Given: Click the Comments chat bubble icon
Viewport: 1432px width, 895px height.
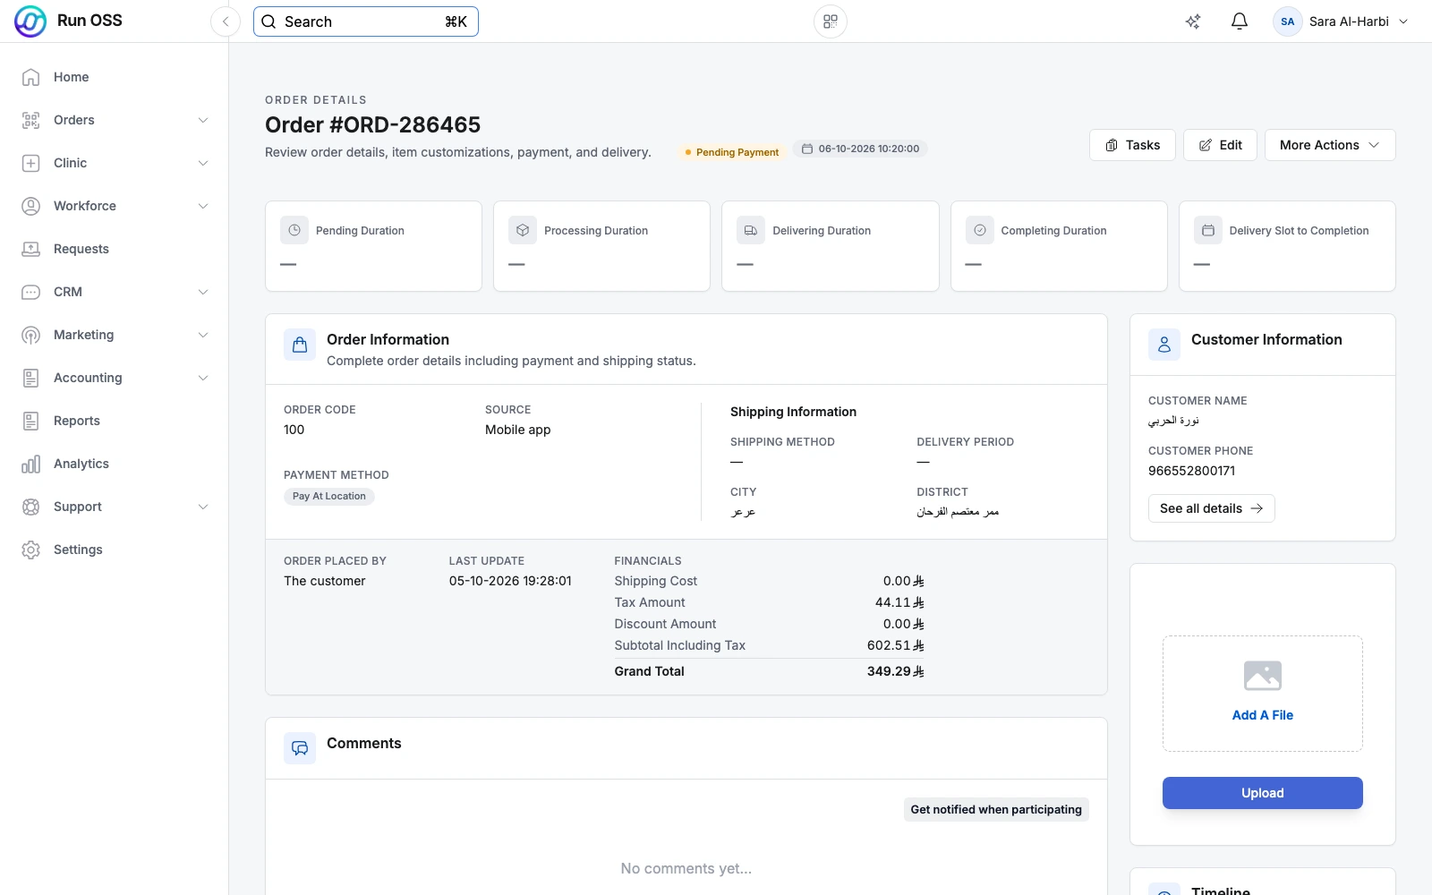Looking at the screenshot, I should click(x=300, y=748).
